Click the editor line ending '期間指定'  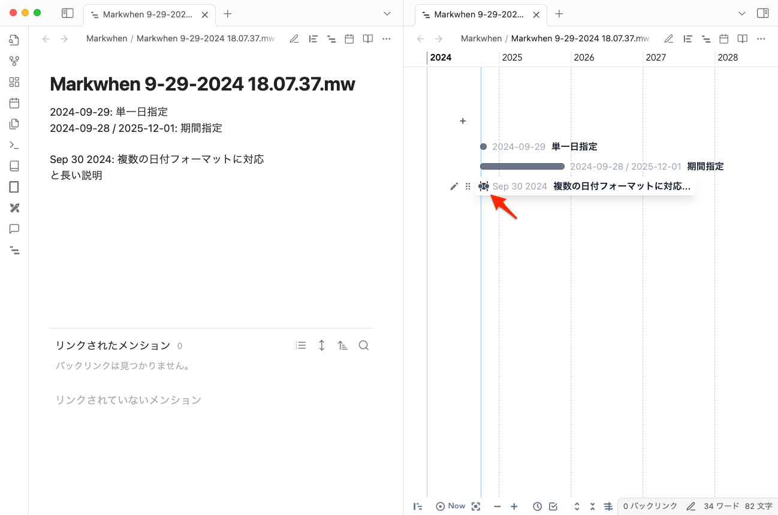[136, 128]
